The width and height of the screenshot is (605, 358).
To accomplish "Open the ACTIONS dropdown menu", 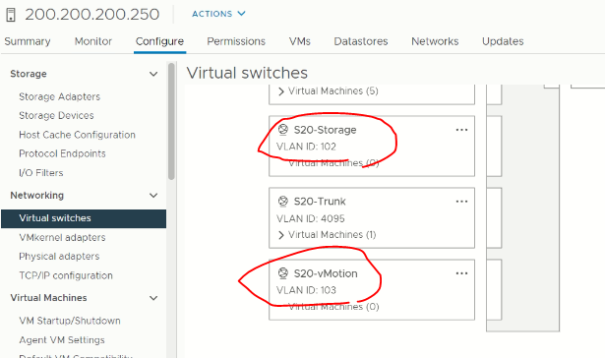I will pos(218,14).
